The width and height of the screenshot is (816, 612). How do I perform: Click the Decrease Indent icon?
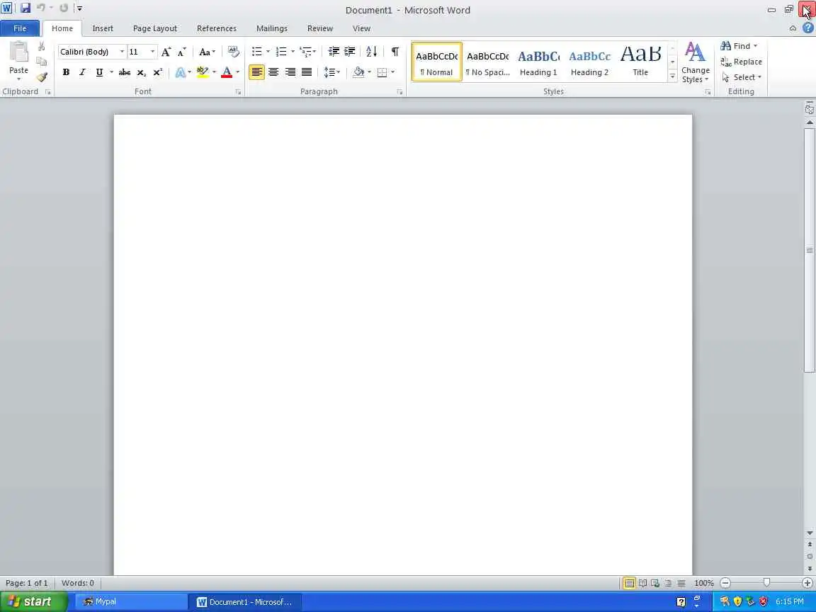tap(334, 52)
